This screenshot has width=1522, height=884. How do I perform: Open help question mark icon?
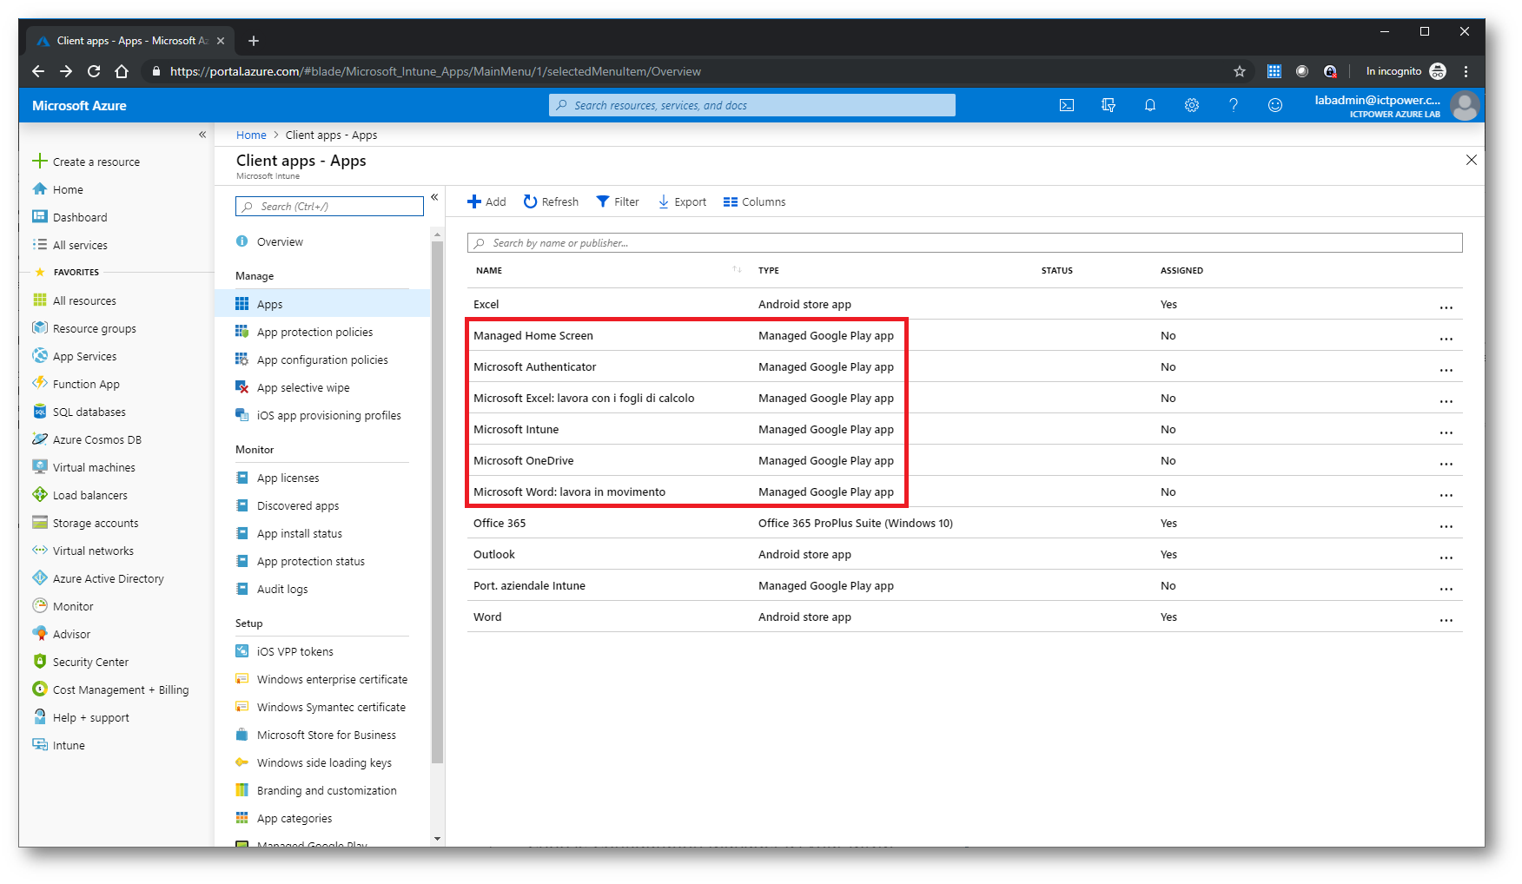(x=1234, y=105)
